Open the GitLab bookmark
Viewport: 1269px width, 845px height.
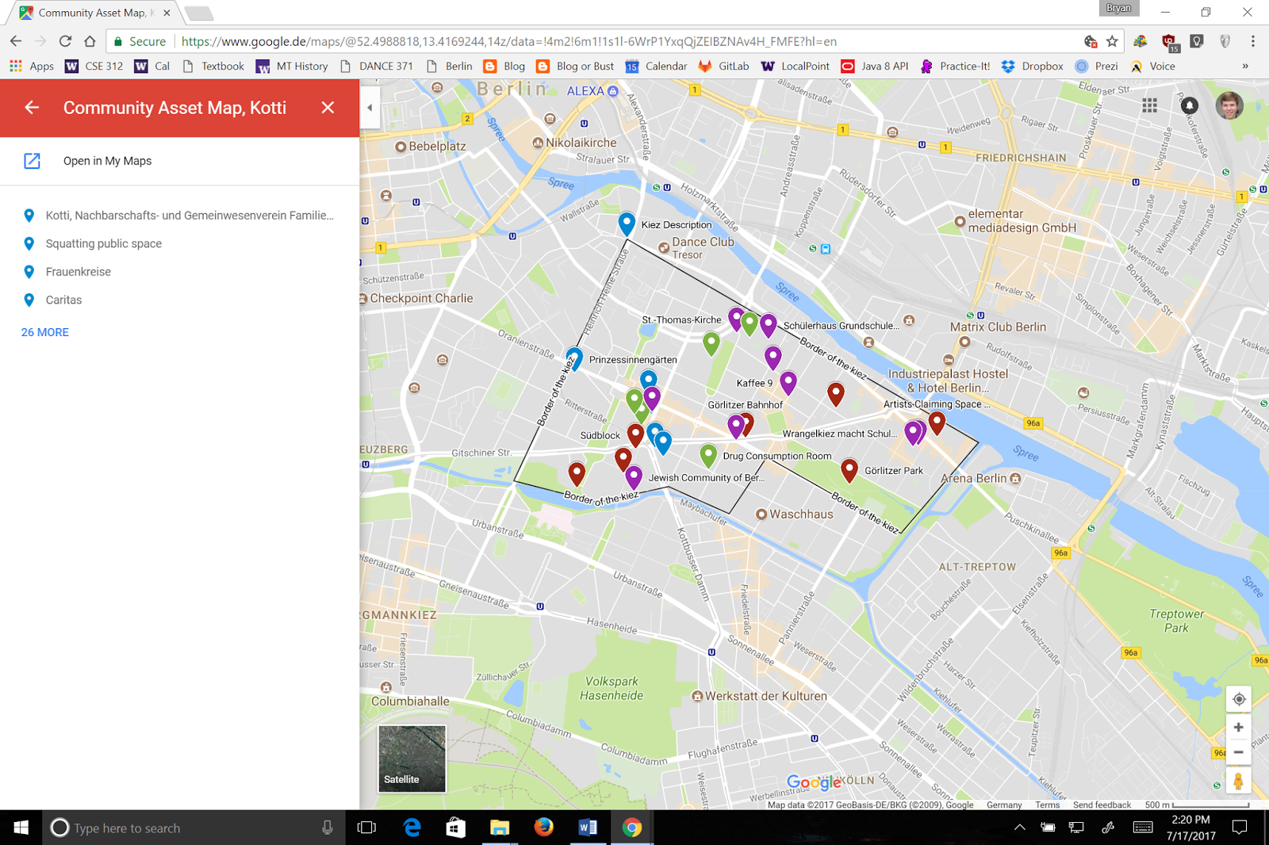pos(723,67)
